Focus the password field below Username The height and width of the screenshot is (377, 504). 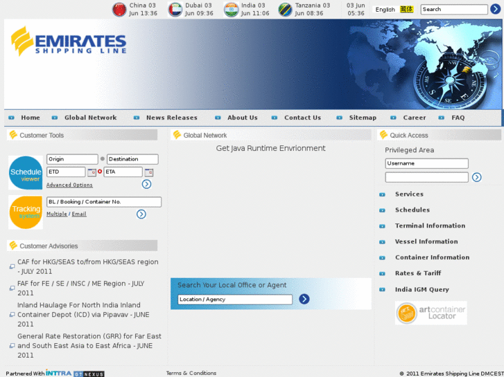point(426,177)
